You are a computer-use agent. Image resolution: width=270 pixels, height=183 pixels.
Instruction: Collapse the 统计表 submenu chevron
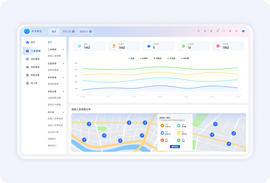(63, 112)
